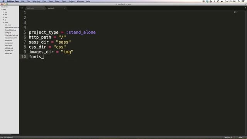Screen dimensions: 247x139
Task: Close the config.rb tab
Action: click(x=64, y=8)
